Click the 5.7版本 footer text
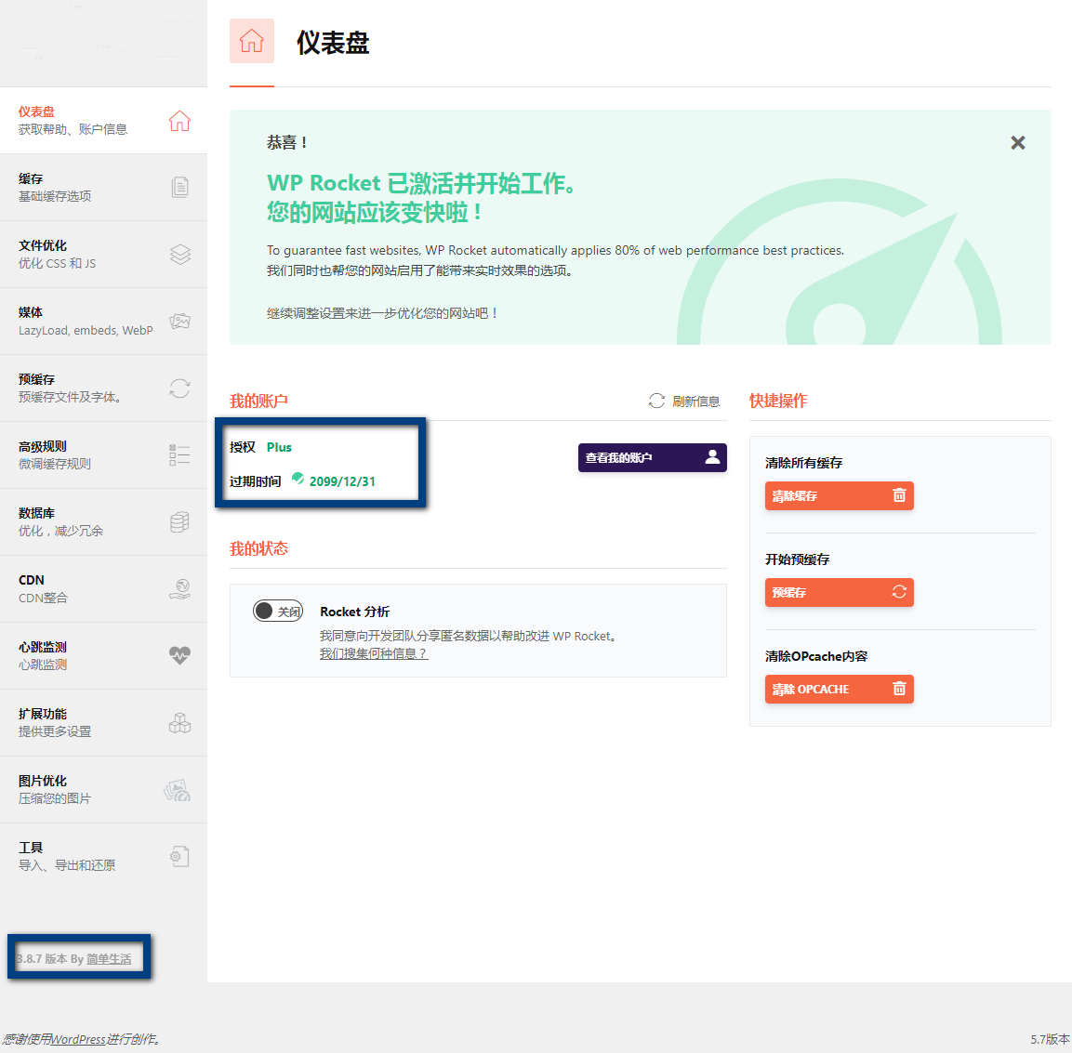1072x1053 pixels. tap(1050, 1039)
